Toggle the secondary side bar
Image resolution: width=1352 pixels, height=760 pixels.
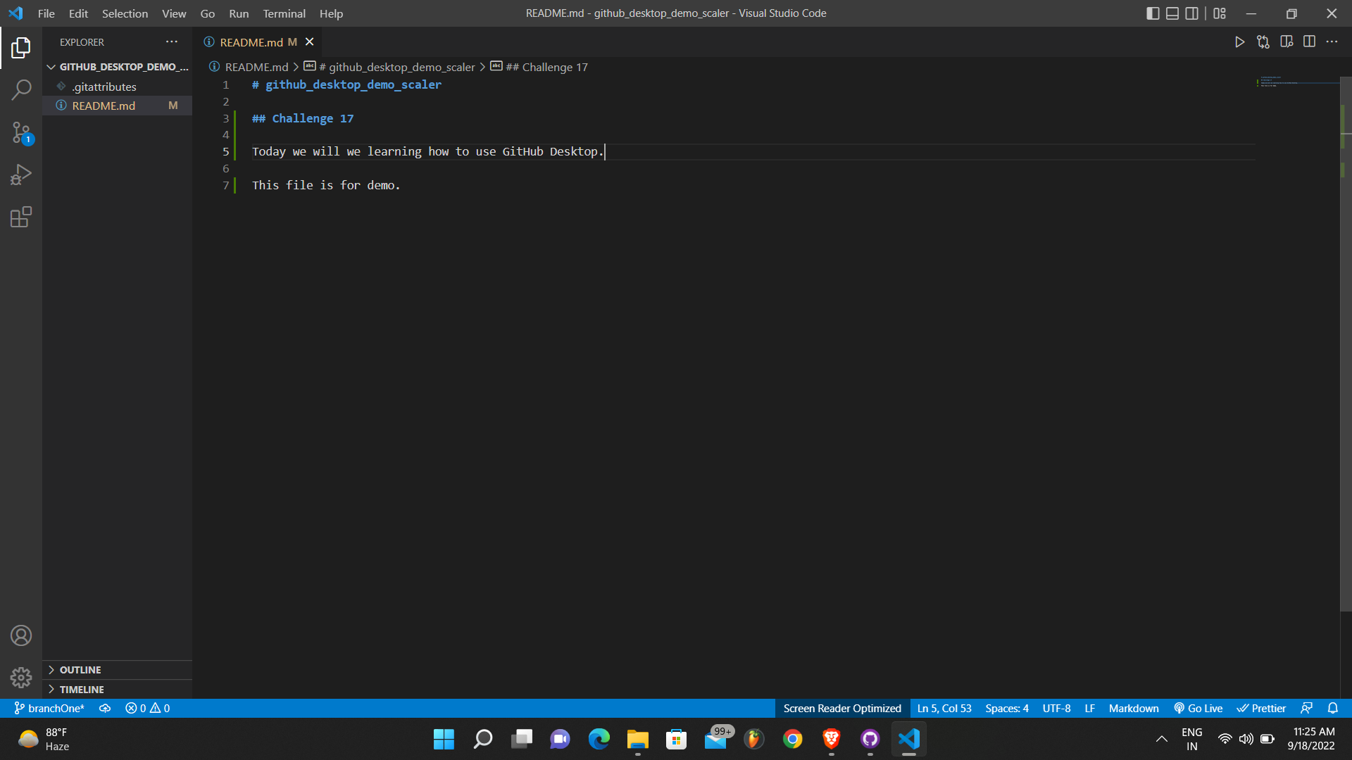pyautogui.click(x=1192, y=13)
